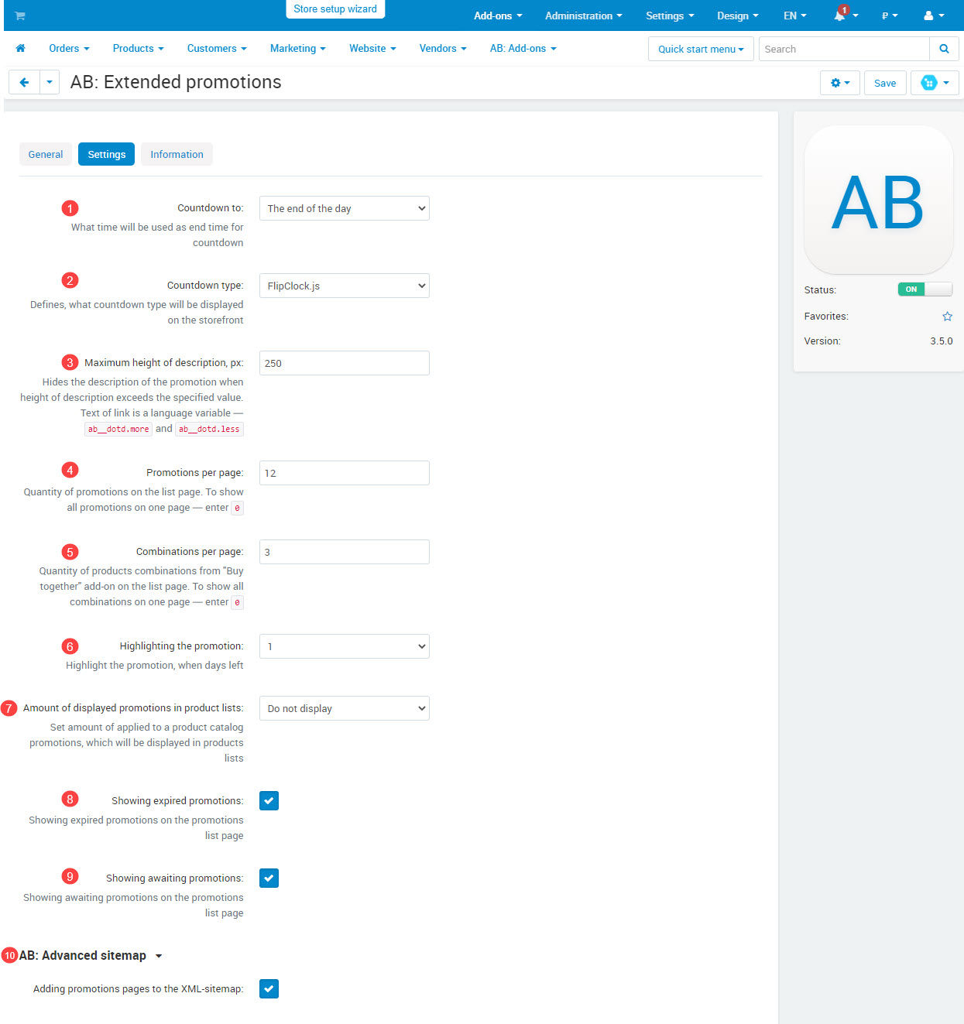Viewport: 964px width, 1024px height.
Task: Click the search magnifier icon
Action: pyautogui.click(x=944, y=49)
